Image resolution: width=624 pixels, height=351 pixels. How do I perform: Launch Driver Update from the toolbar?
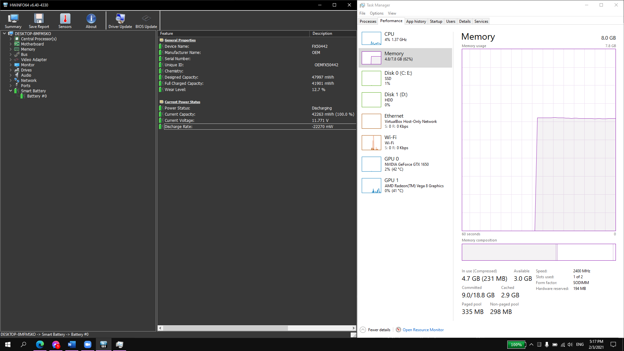coord(120,21)
